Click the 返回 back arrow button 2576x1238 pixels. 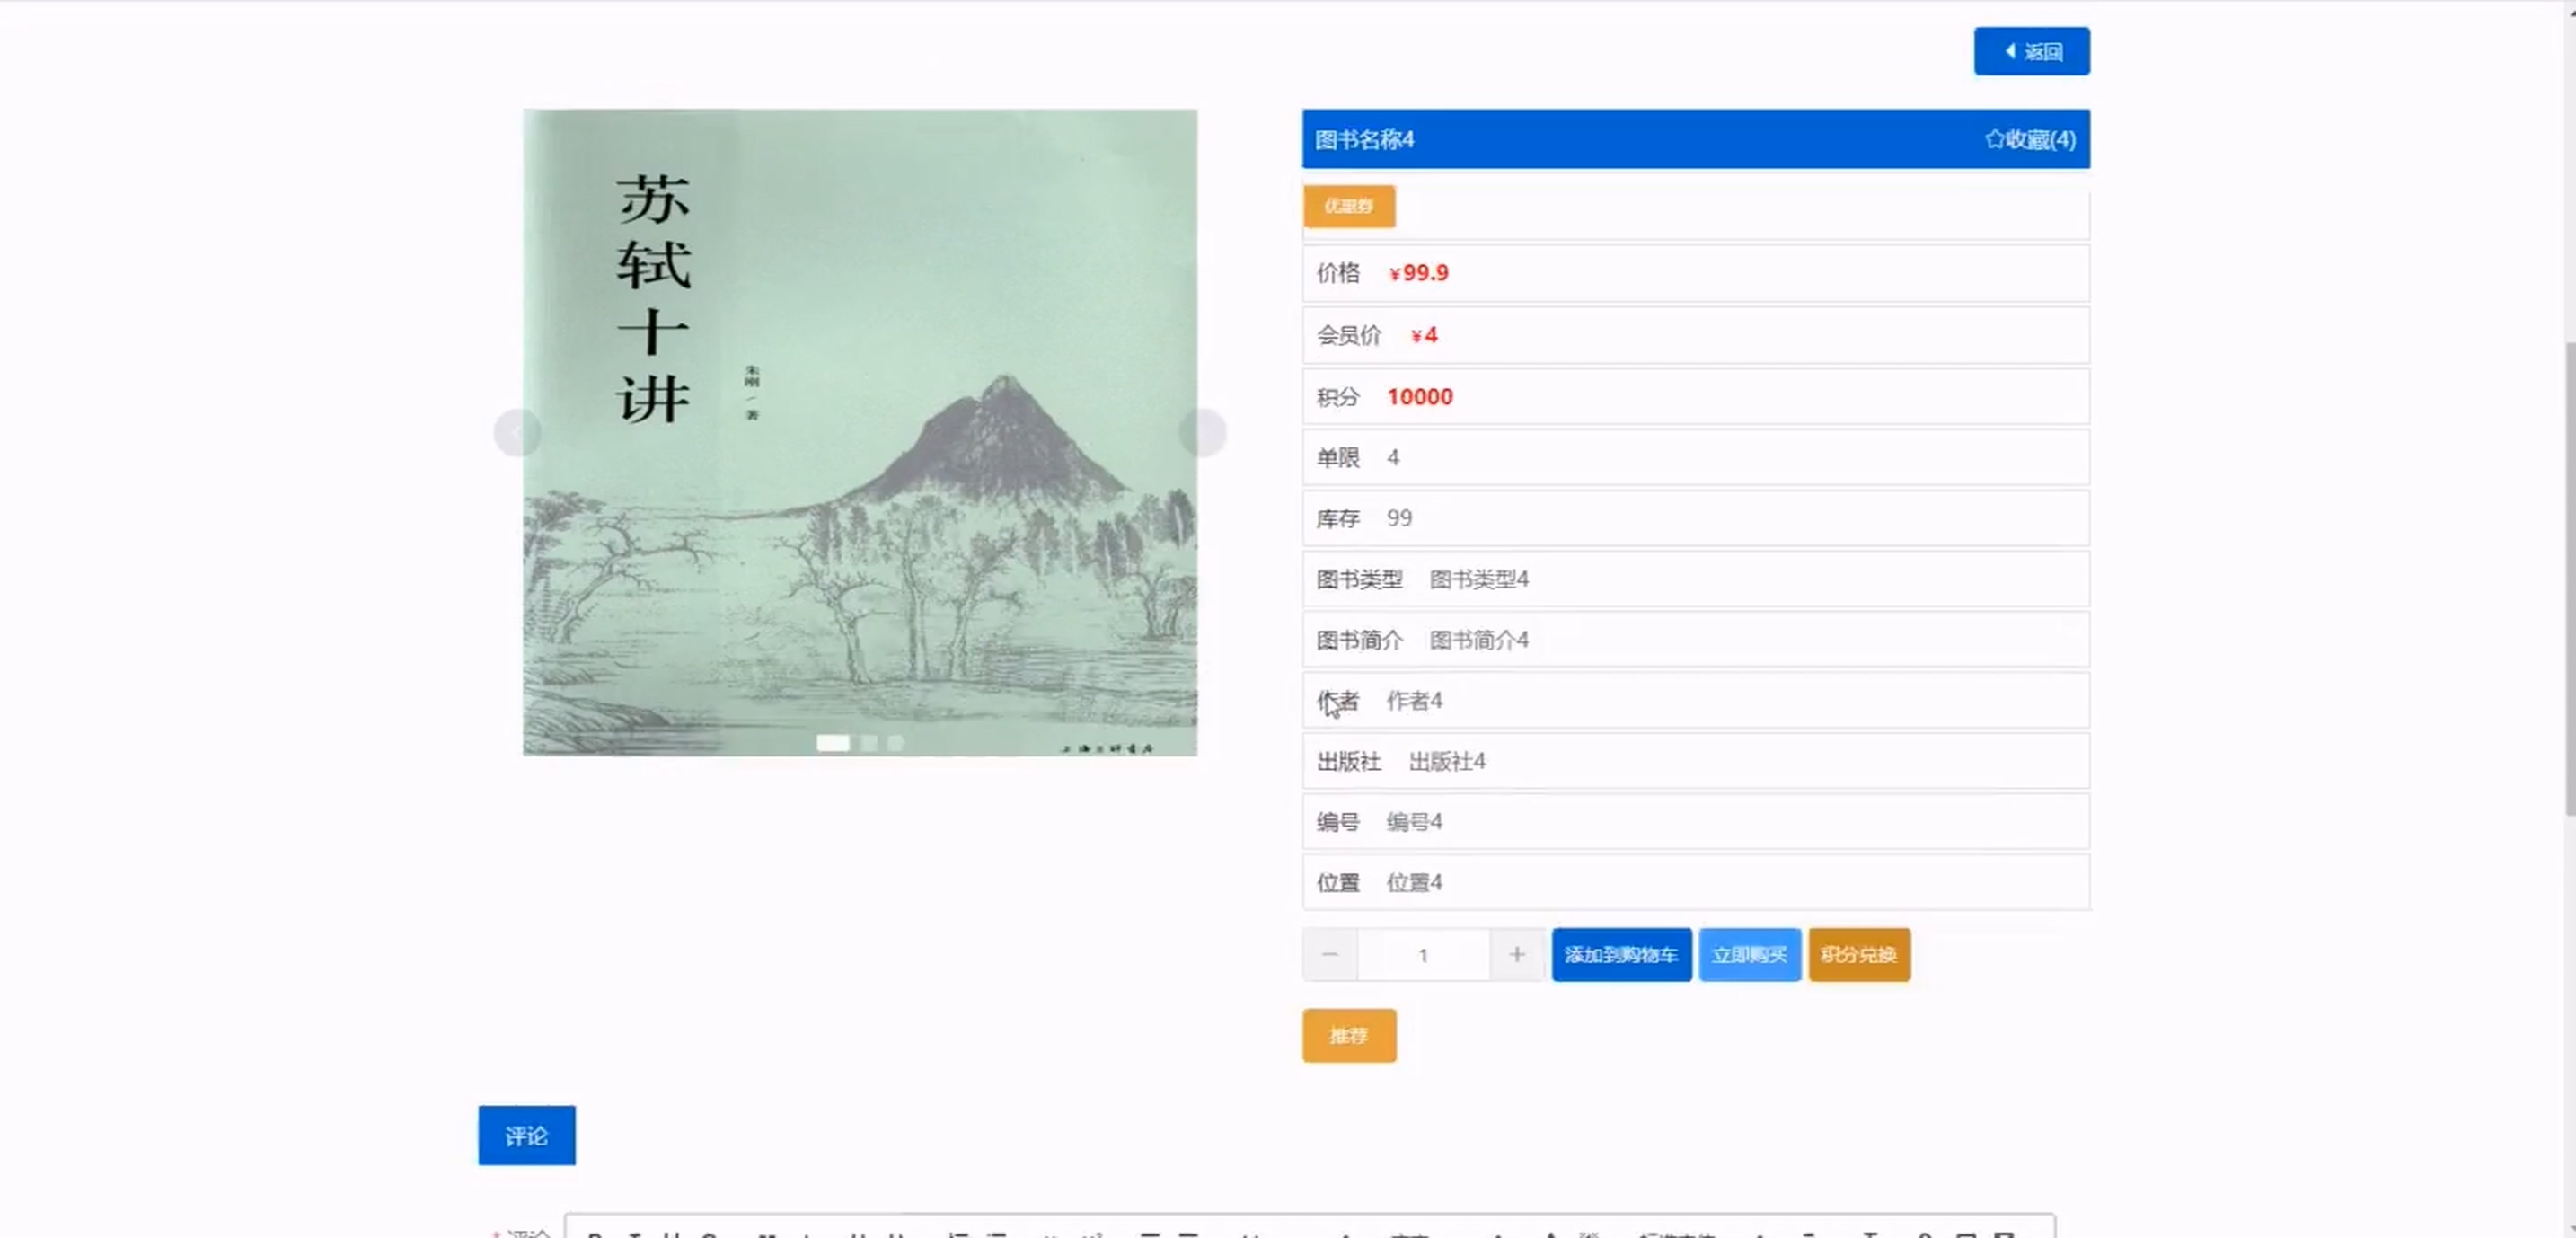(2031, 51)
